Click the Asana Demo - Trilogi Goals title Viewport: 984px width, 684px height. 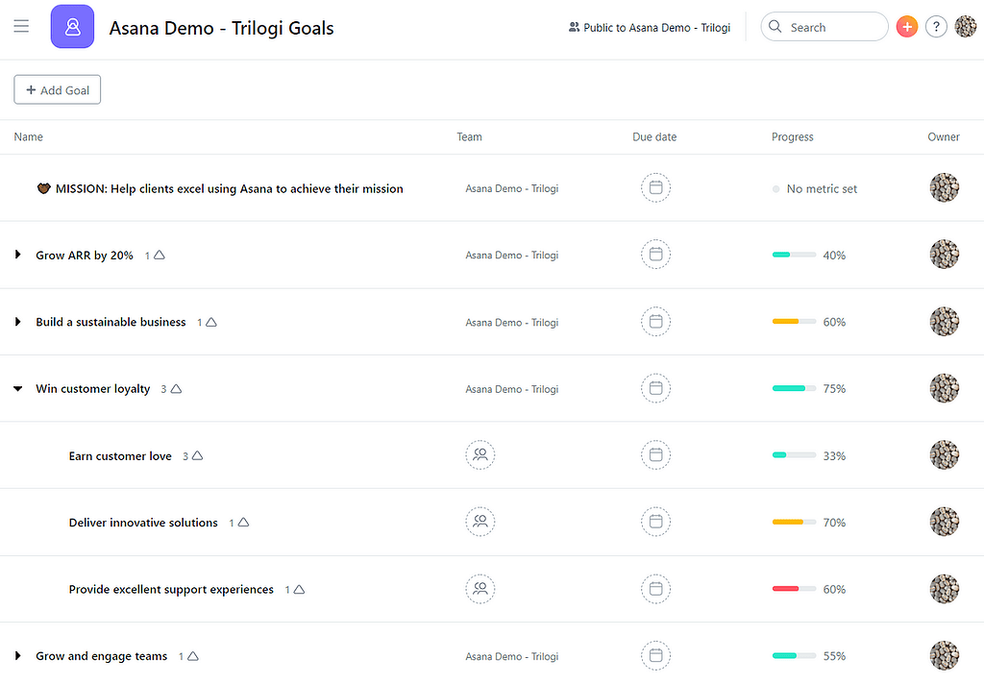coord(221,28)
